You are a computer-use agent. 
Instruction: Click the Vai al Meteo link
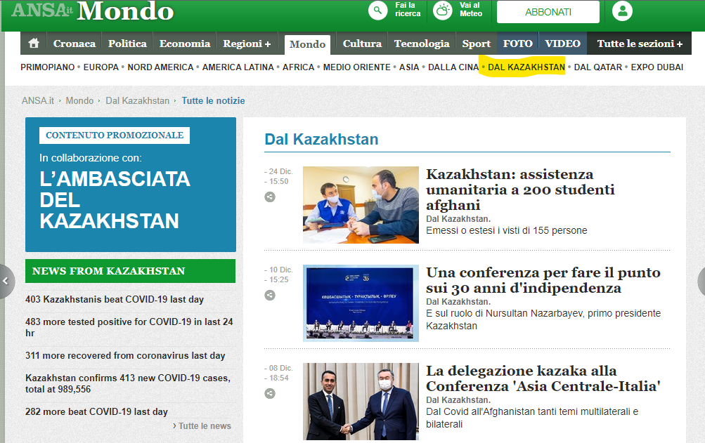click(471, 9)
